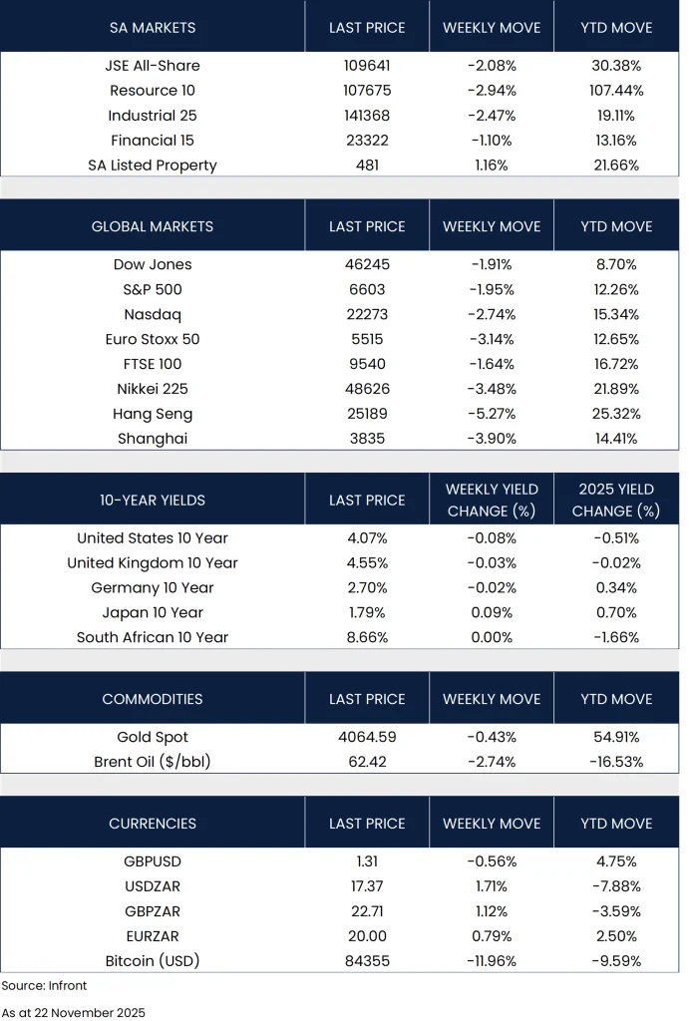This screenshot has width=689, height=1021.
Task: Click the Nasdaq last price 22273
Action: coord(367,315)
